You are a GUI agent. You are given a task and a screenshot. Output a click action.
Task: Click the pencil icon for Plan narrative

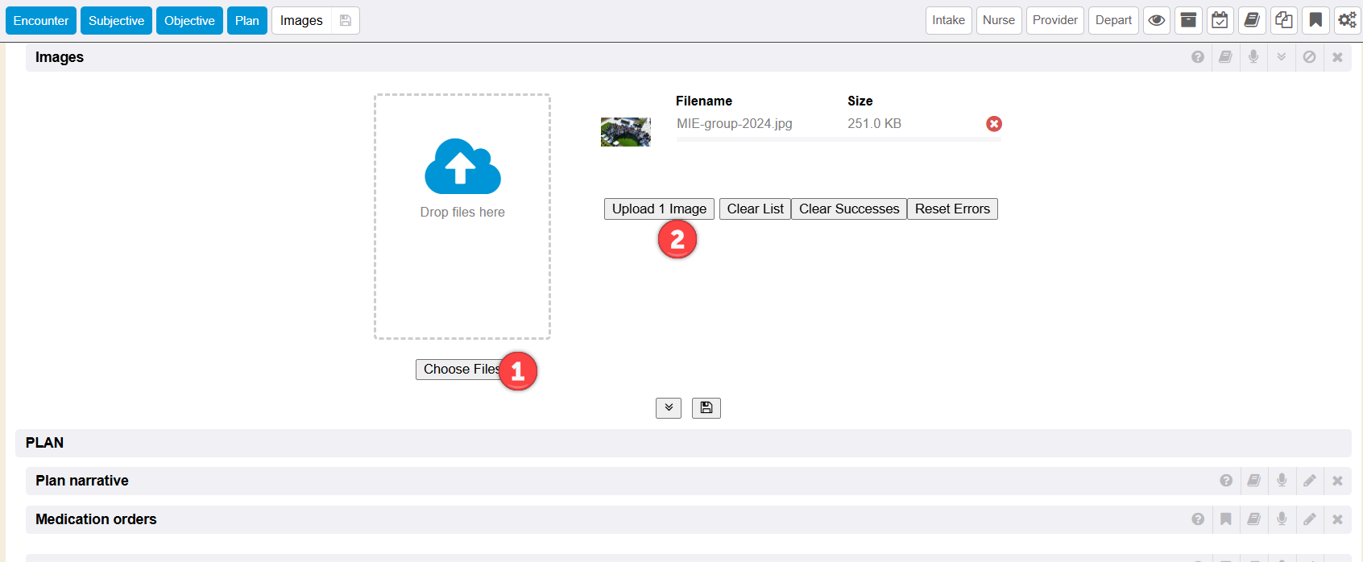point(1310,481)
